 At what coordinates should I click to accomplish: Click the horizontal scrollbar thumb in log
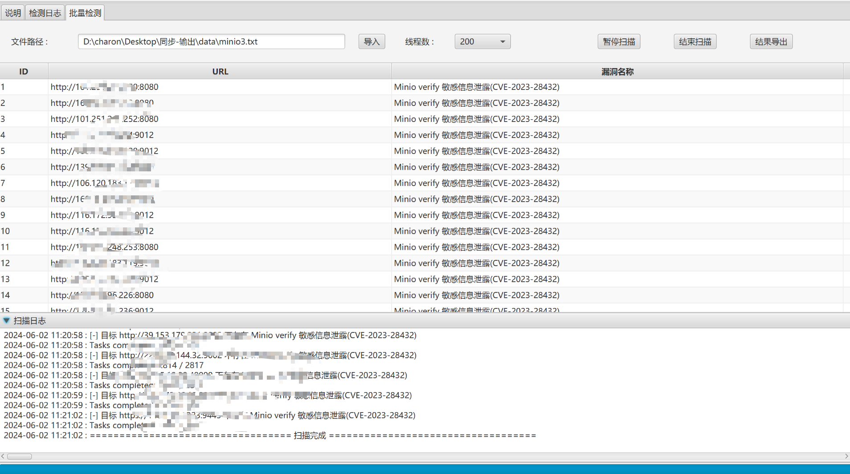20,456
